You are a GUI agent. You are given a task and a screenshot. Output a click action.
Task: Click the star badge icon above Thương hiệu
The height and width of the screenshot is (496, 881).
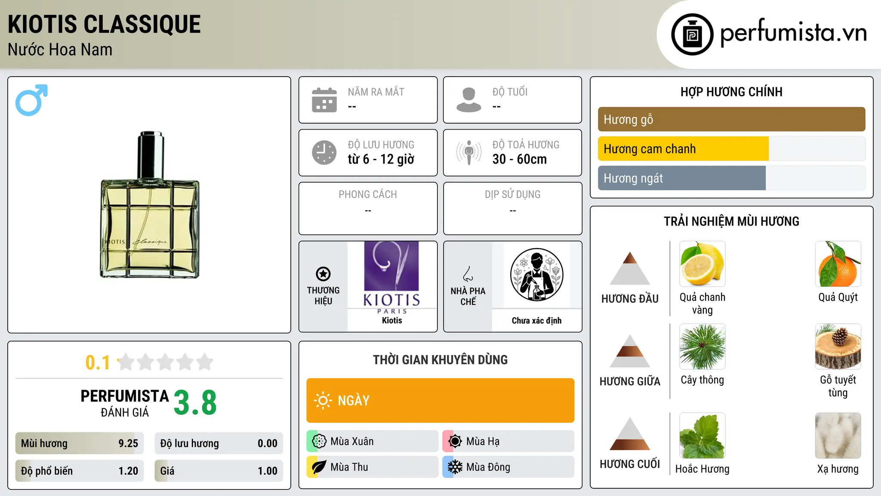point(323,274)
